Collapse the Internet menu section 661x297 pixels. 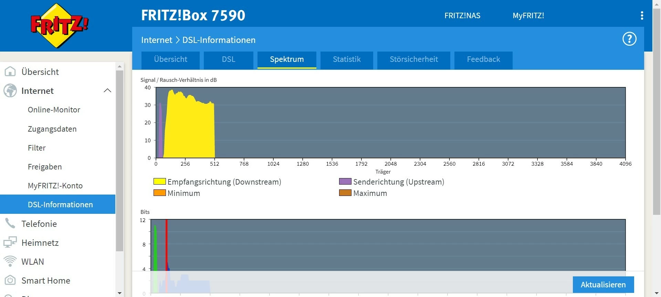tap(107, 91)
